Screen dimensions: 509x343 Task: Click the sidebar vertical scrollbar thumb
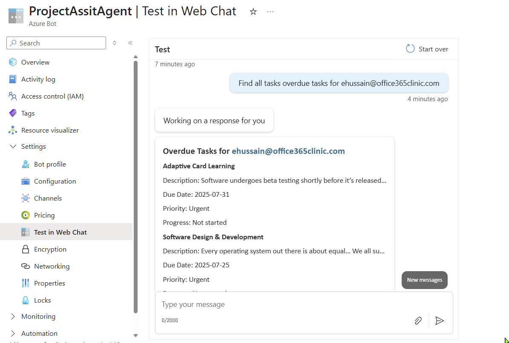click(136, 187)
